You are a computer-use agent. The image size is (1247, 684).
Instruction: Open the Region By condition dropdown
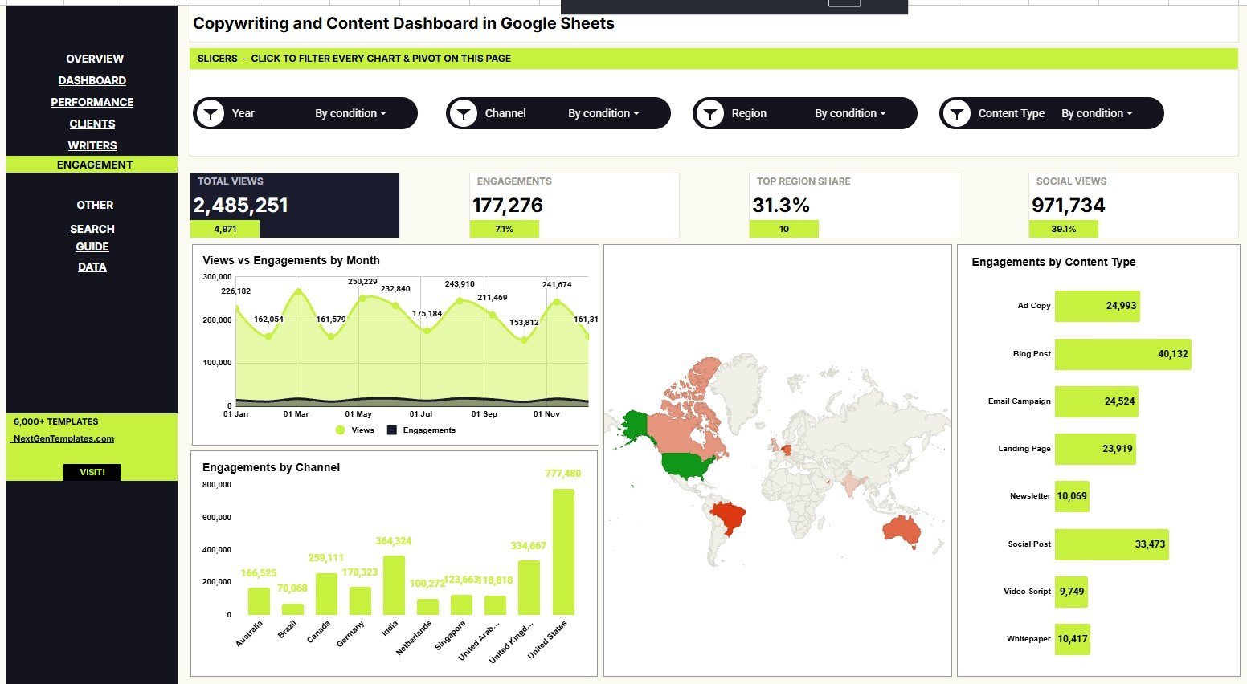(x=850, y=113)
